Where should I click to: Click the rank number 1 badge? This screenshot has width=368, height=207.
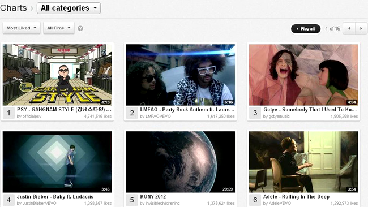tap(8, 113)
